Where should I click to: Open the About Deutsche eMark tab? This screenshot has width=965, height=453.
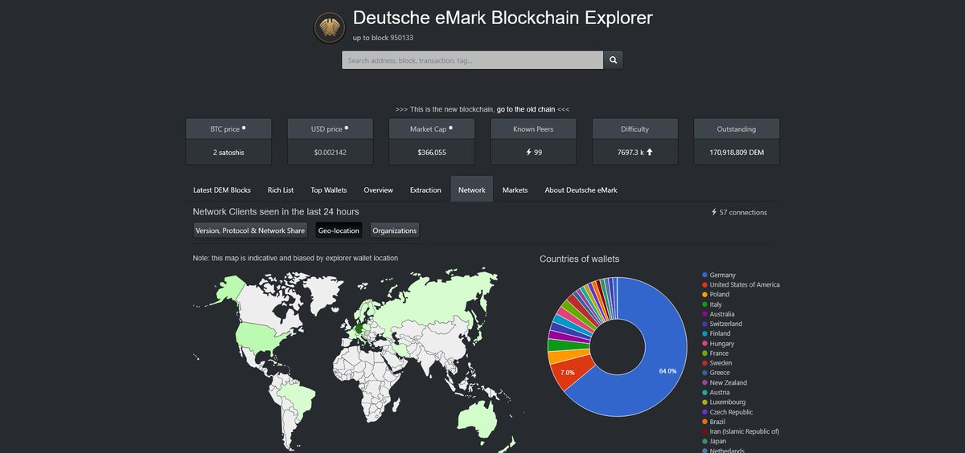tap(581, 190)
